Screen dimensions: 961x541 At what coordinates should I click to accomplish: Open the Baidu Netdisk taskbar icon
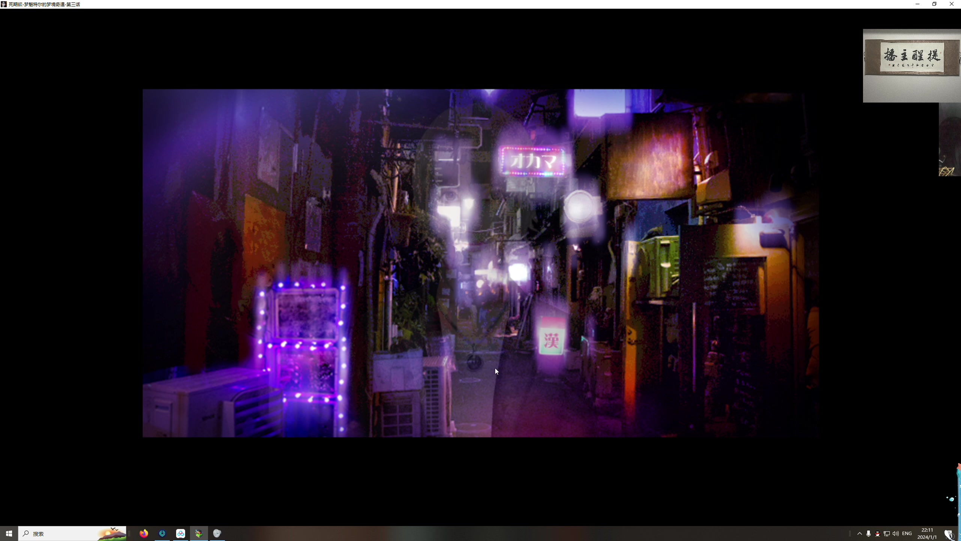[x=181, y=533]
